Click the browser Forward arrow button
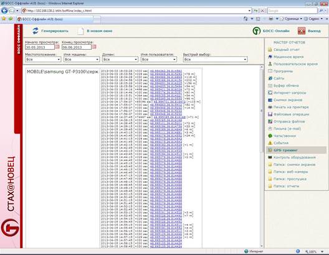Image resolution: width=329 pixels, height=255 pixels. (12, 11)
